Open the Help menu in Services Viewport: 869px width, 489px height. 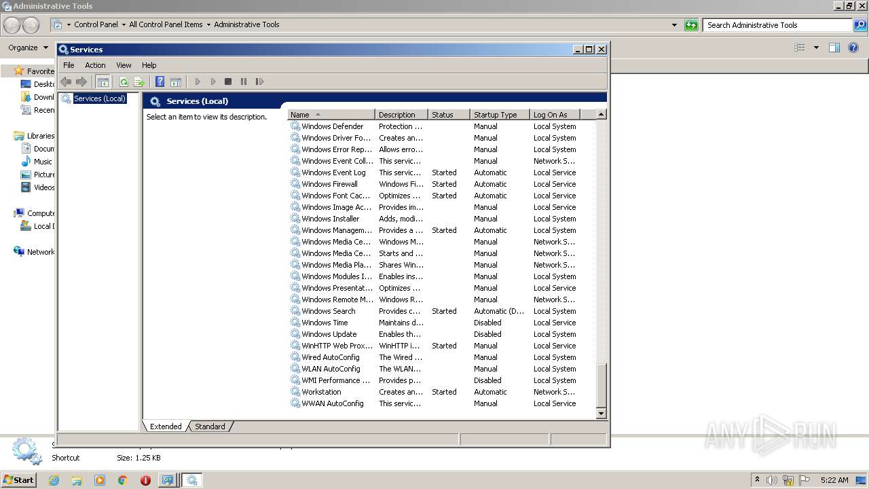tap(149, 65)
